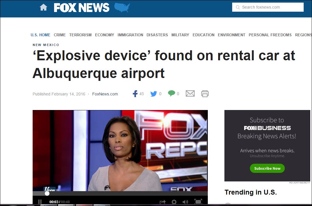312x206 pixels.
Task: Open the FoxNews.com source link
Action: click(105, 94)
